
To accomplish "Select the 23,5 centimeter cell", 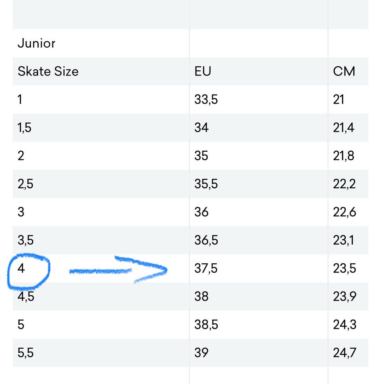I will [344, 269].
